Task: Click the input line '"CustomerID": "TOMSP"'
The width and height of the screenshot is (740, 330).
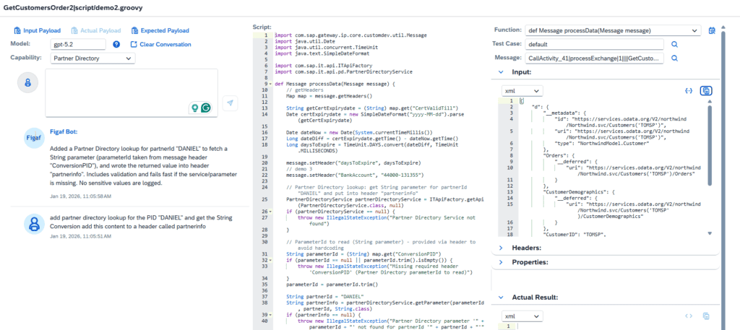Action: (574, 233)
